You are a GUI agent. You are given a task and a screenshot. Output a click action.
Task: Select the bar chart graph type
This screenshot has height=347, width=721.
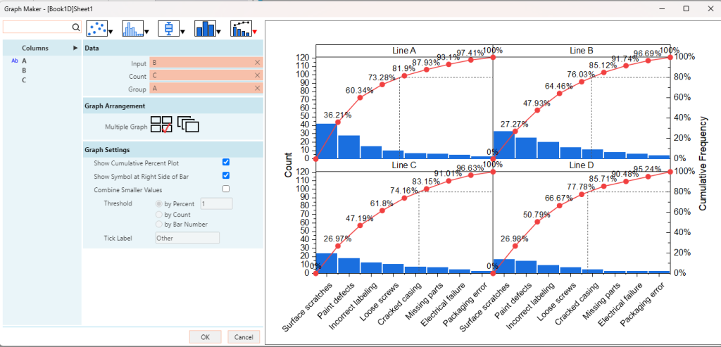tap(205, 28)
